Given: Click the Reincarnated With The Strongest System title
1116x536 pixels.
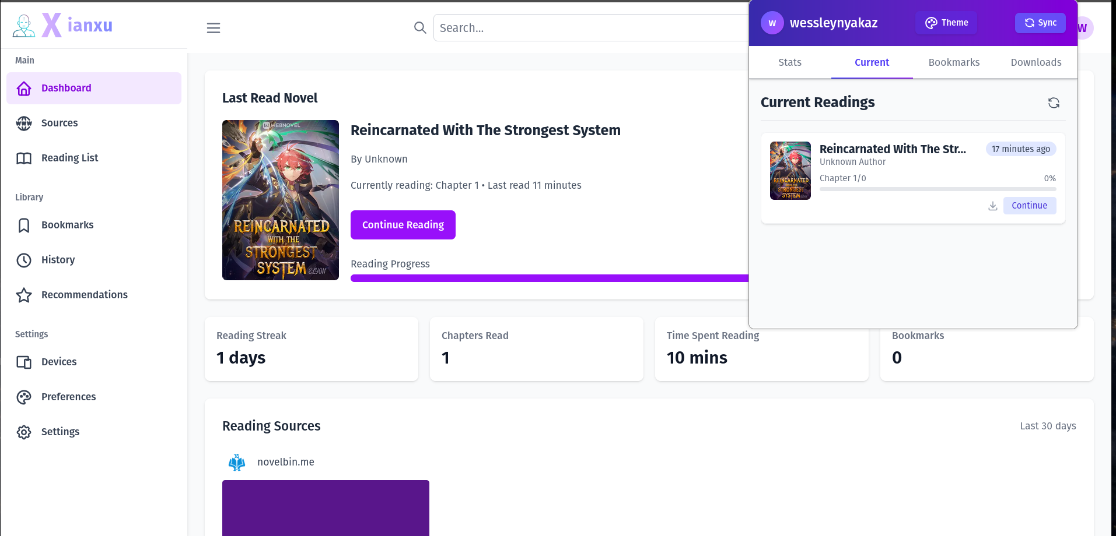Looking at the screenshot, I should coord(485,130).
